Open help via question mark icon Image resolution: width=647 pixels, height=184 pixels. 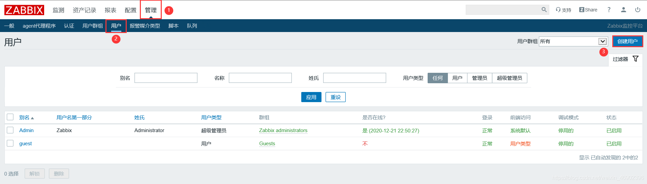[x=609, y=10]
